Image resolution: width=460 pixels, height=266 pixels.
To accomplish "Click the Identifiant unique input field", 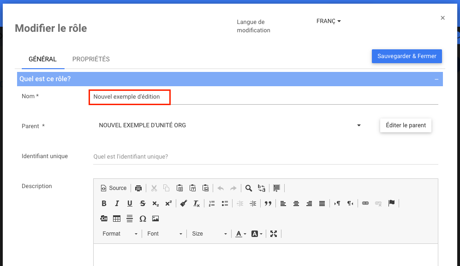I will (265, 157).
